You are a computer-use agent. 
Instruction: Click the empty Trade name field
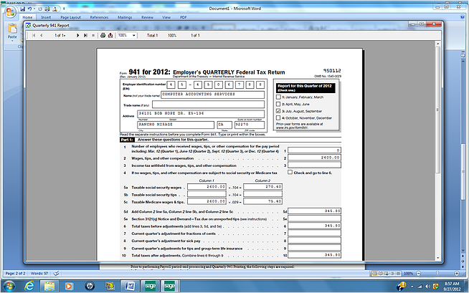tap(209, 105)
